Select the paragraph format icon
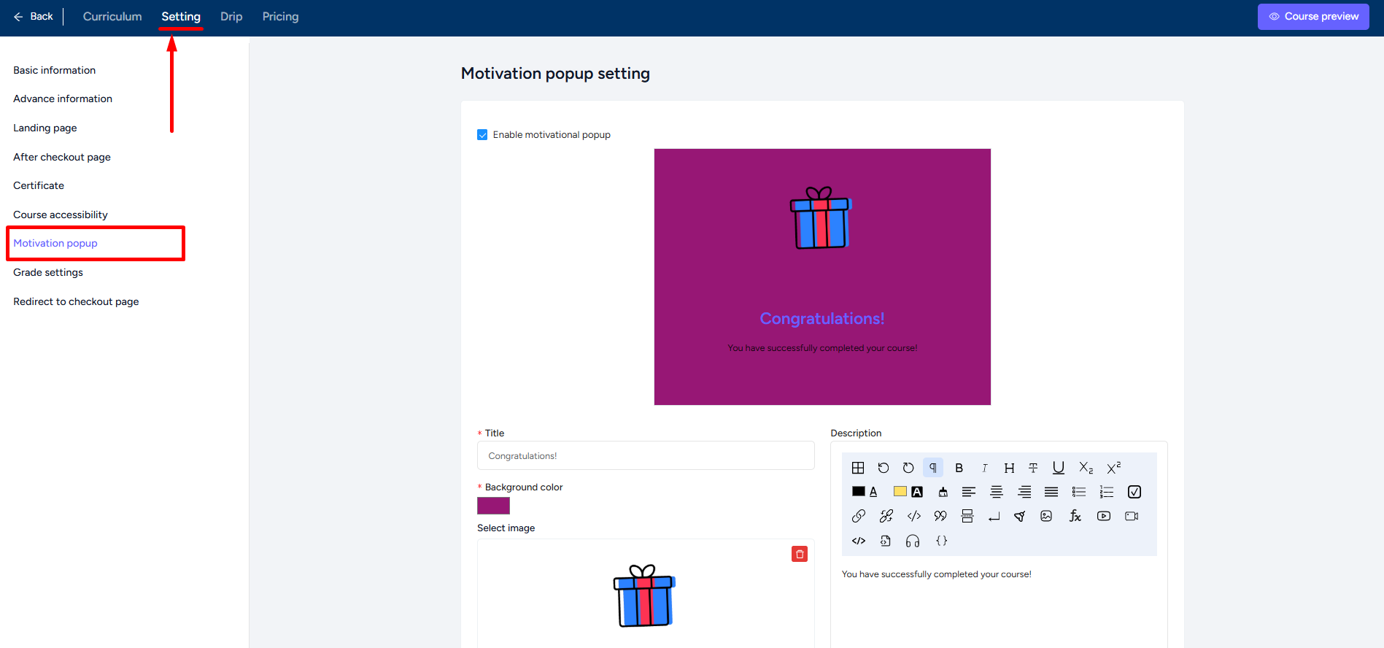1384x648 pixels. [933, 468]
